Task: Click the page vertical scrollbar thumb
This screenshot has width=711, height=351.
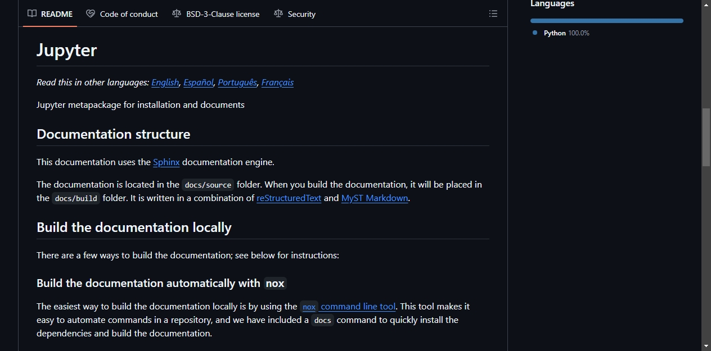Action: (x=706, y=137)
